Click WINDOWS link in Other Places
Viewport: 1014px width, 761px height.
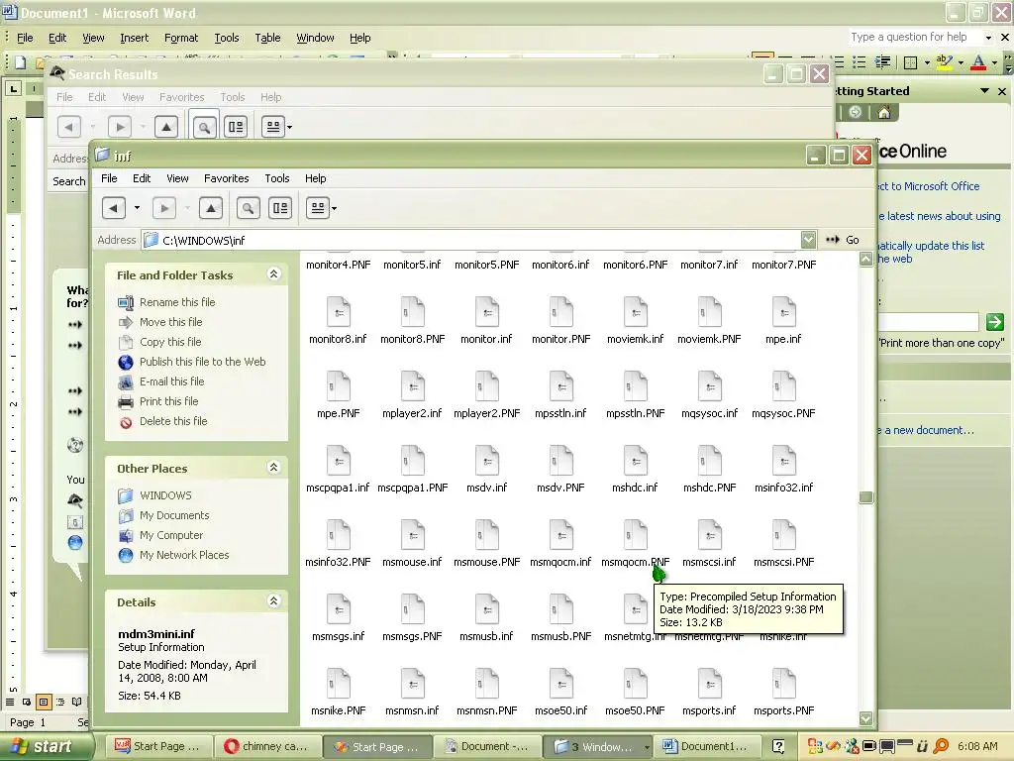click(x=165, y=495)
